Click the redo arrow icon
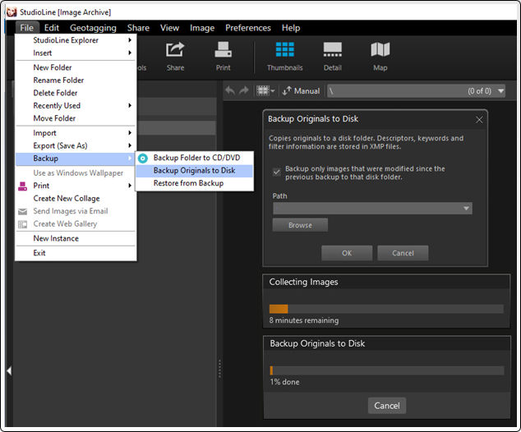 [244, 90]
